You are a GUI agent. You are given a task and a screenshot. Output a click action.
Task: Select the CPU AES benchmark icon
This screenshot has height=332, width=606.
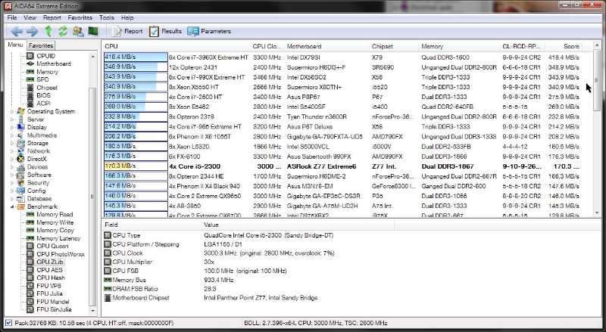click(x=30, y=270)
